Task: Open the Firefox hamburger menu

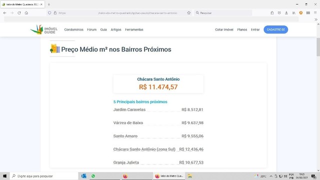Action: click(315, 13)
